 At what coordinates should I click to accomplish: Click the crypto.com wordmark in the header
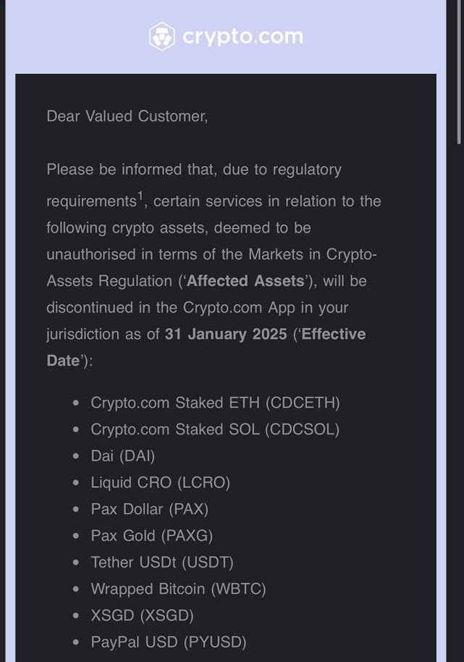click(x=242, y=37)
